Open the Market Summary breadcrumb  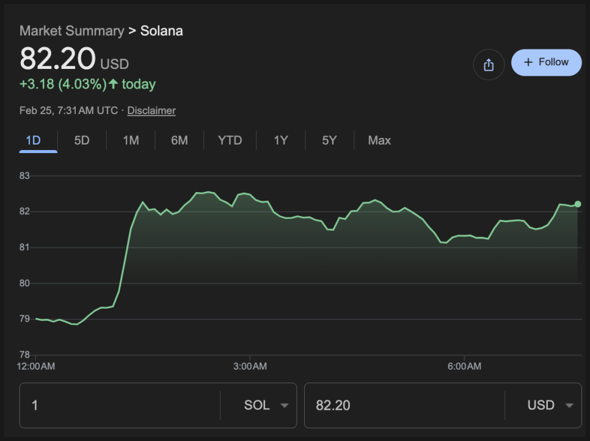pos(71,30)
